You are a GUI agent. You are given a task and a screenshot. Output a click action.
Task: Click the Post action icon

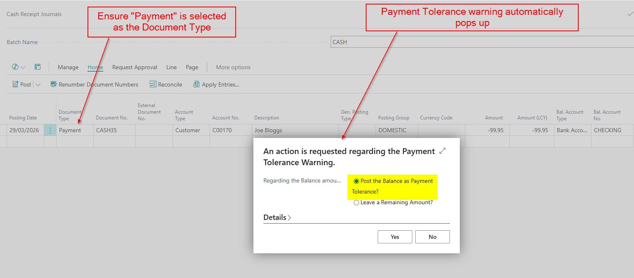tap(16, 84)
